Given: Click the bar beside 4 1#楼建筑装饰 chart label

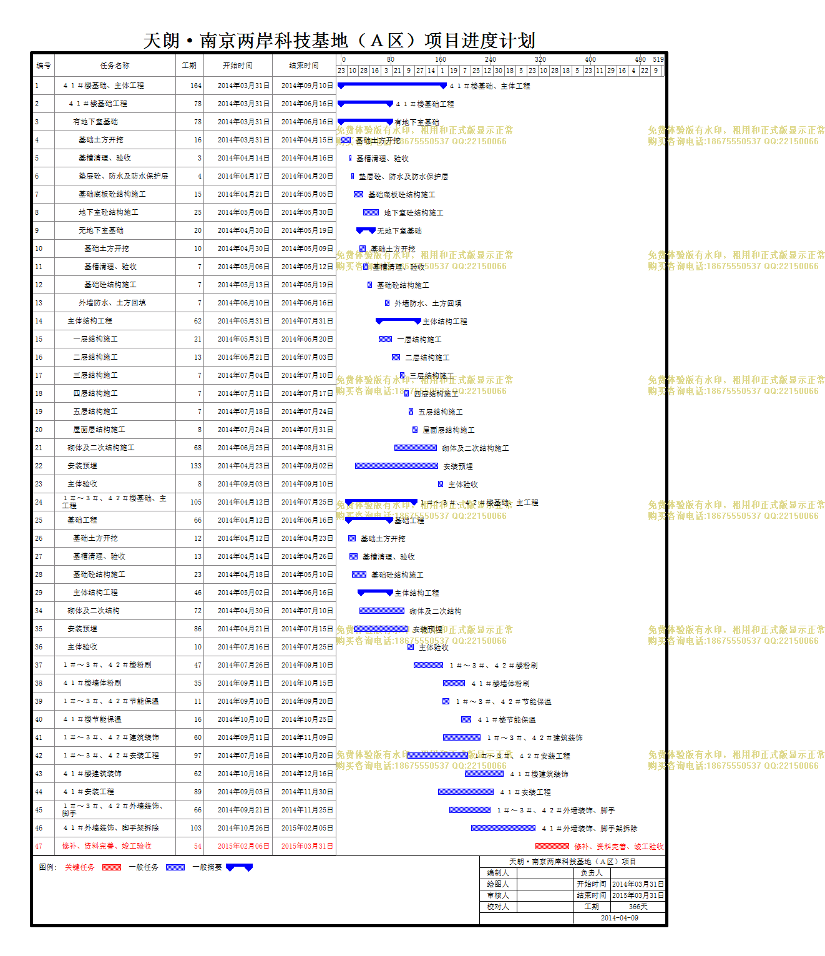Looking at the screenshot, I should (x=484, y=774).
